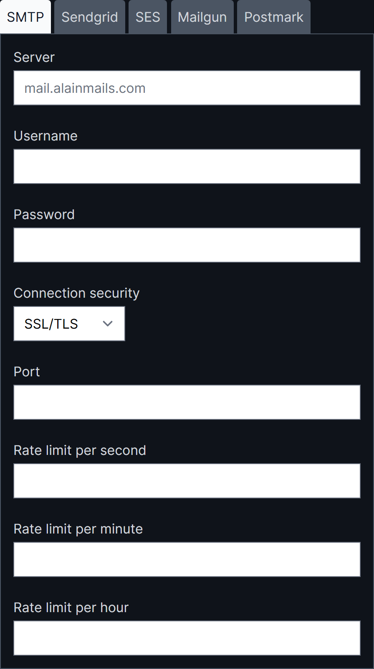Viewport: 374px width, 669px height.
Task: Select the SMTP tab
Action: coord(25,17)
